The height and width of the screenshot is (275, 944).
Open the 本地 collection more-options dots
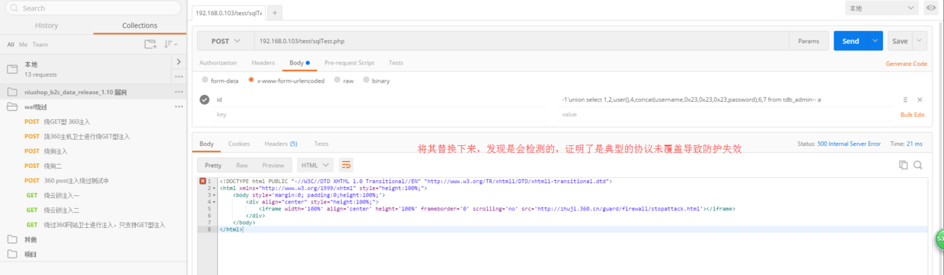coord(178,76)
